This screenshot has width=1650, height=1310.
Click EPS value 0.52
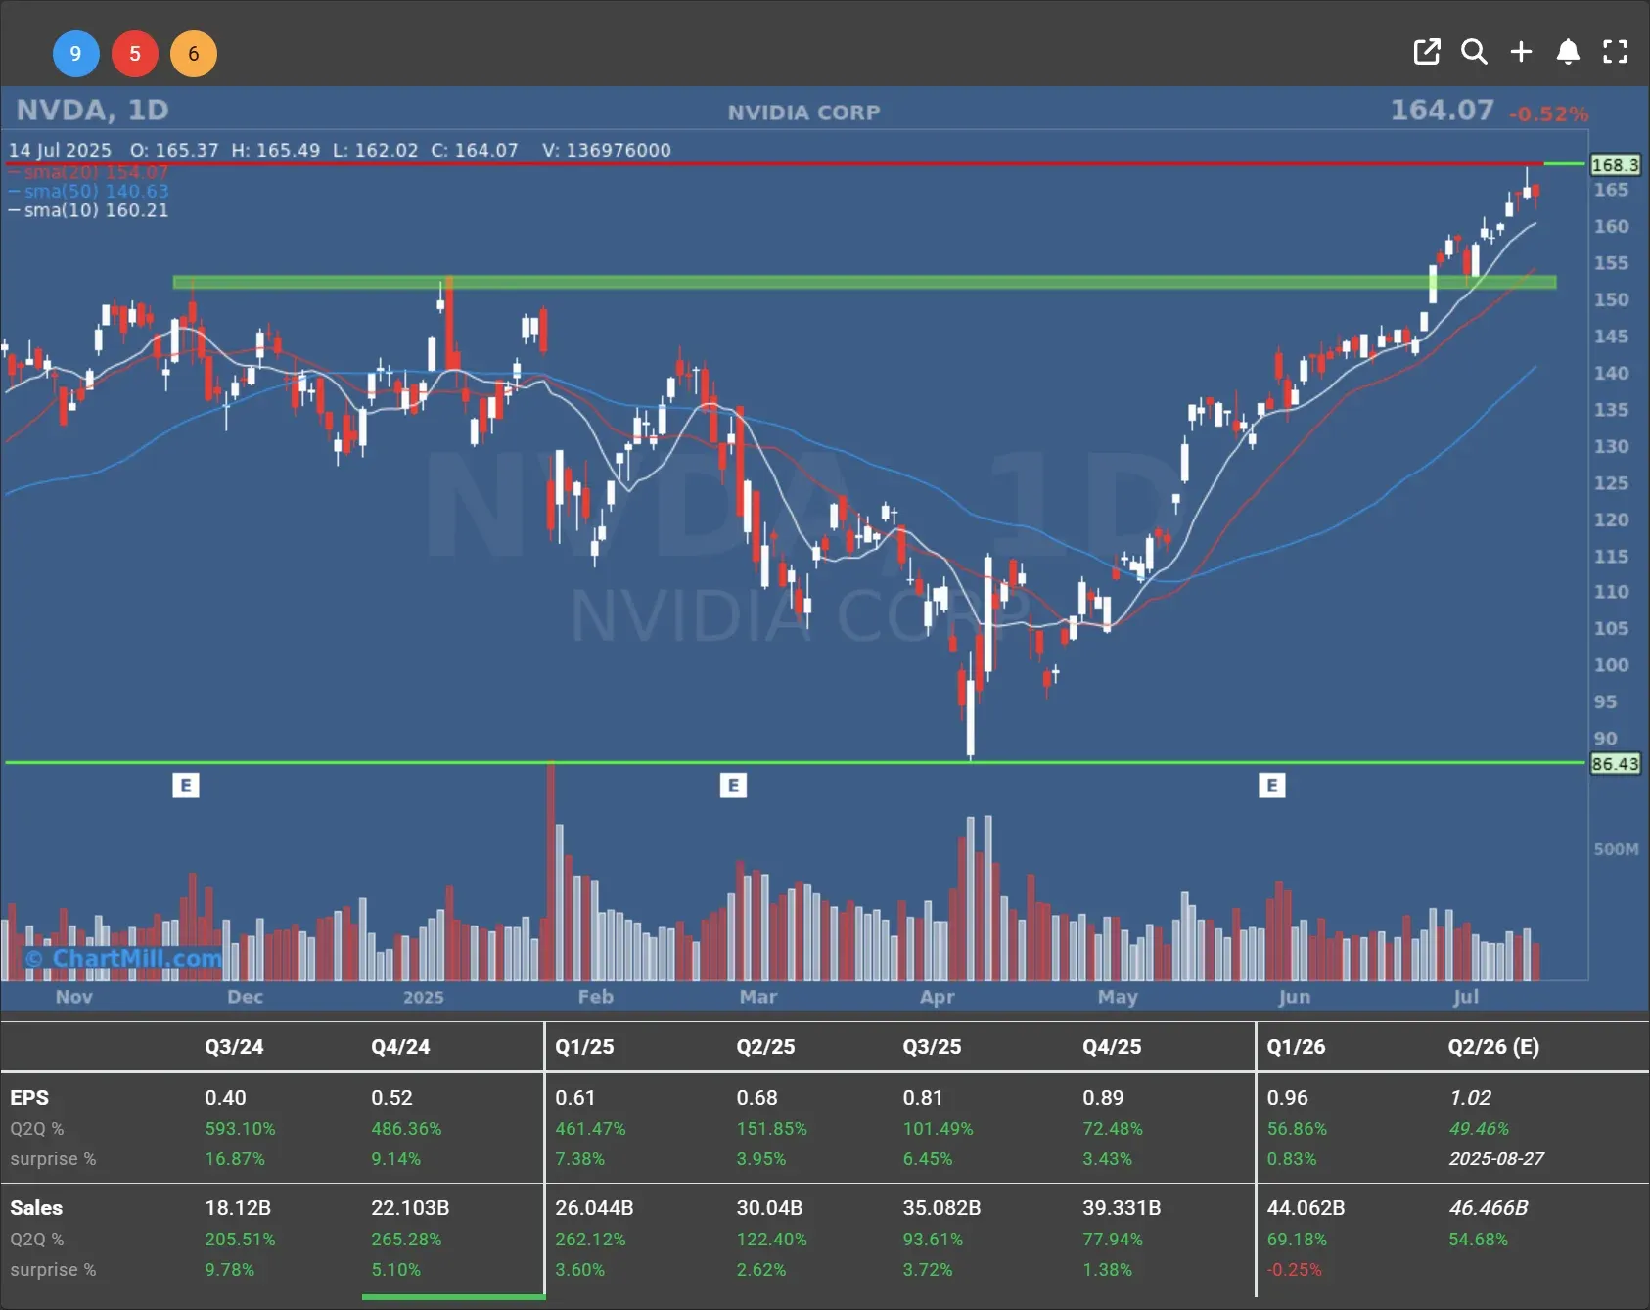pyautogui.click(x=391, y=1098)
